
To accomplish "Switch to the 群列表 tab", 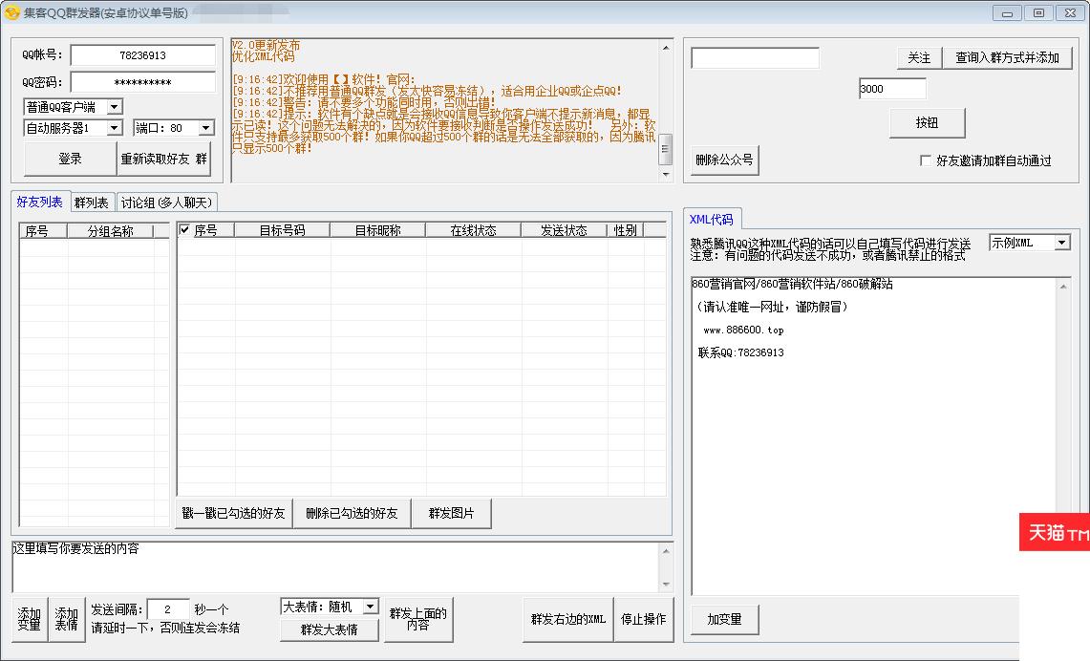I will [91, 202].
